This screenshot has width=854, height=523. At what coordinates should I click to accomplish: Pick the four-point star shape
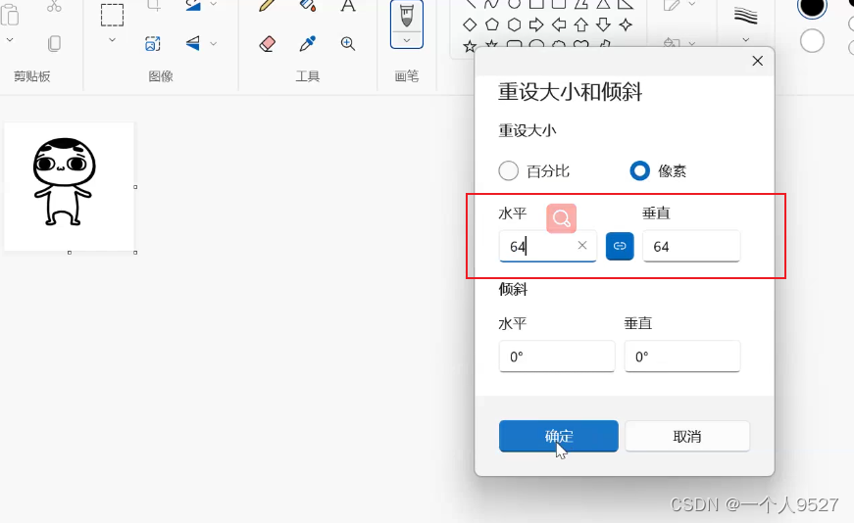[626, 24]
